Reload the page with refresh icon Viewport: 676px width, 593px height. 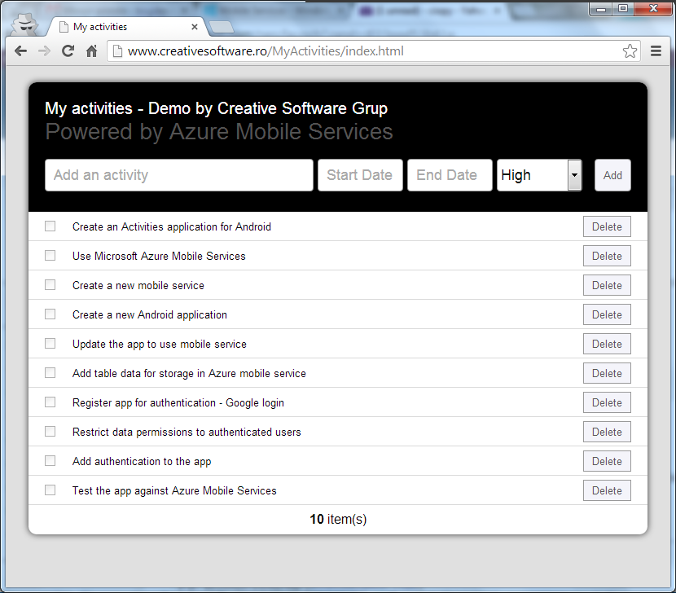tap(68, 51)
